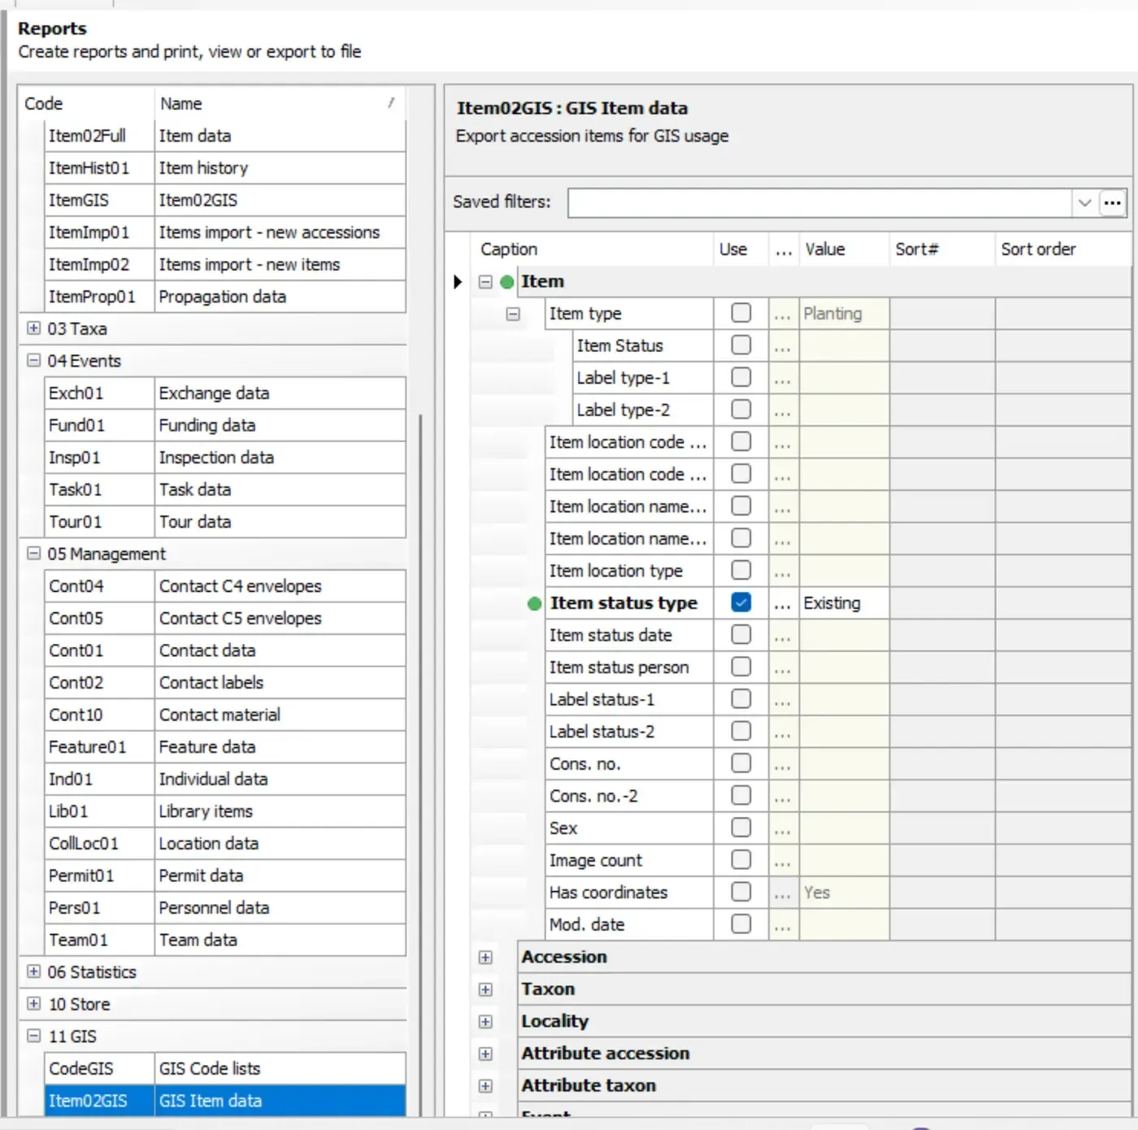
Task: Uncheck the Item status type checkbox
Action: click(741, 602)
